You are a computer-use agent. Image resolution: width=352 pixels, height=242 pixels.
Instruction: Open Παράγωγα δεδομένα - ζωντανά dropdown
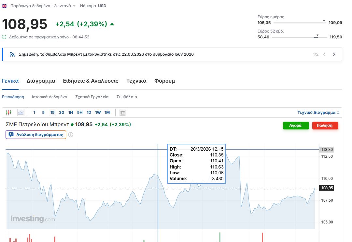click(43, 6)
